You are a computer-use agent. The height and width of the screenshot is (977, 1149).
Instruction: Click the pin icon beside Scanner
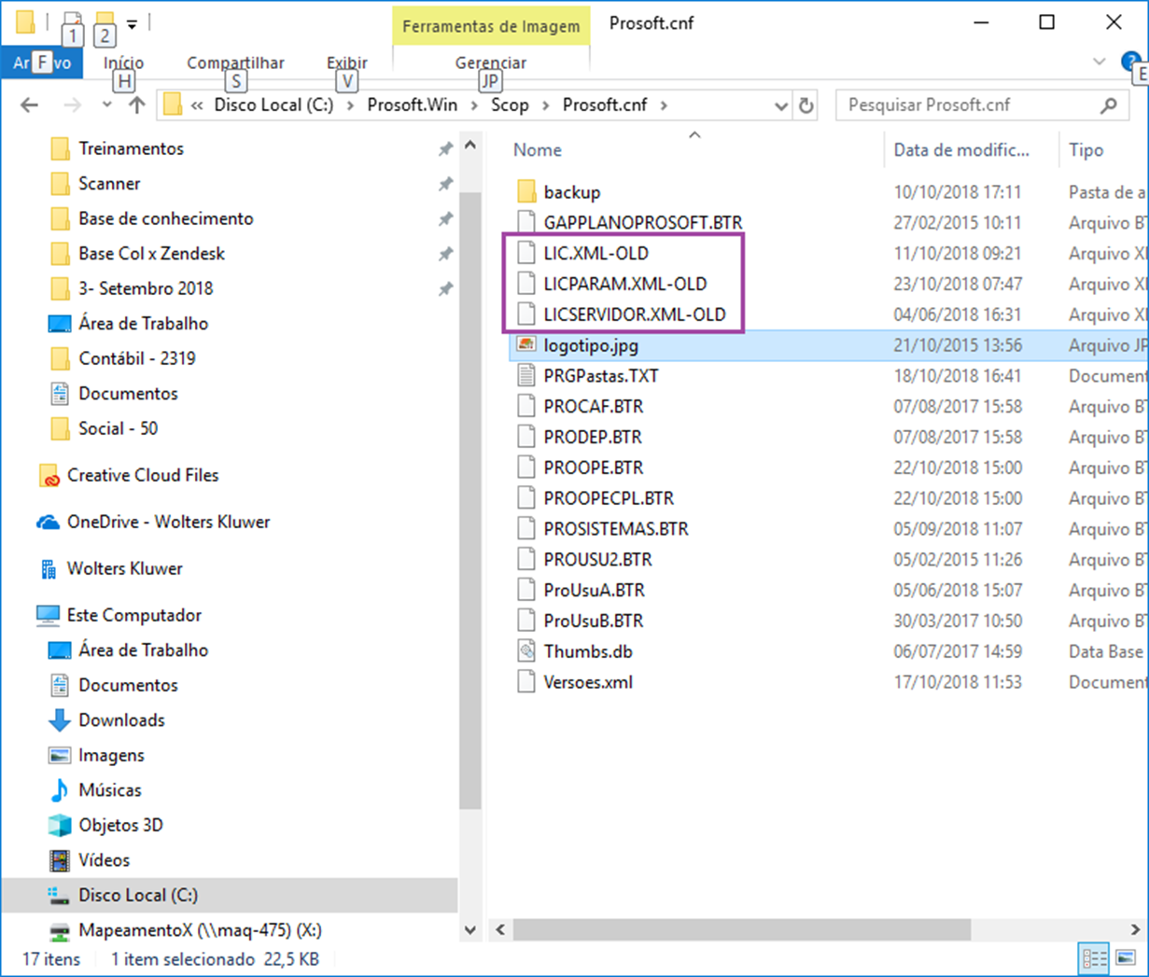(445, 184)
